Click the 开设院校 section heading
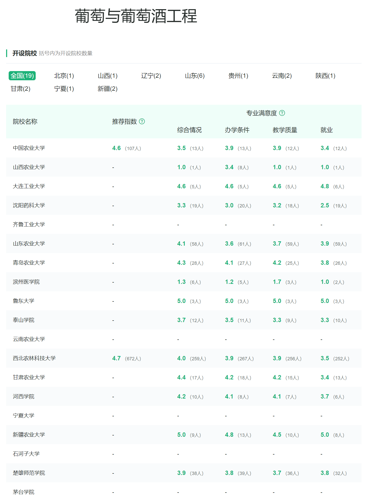 click(25, 53)
